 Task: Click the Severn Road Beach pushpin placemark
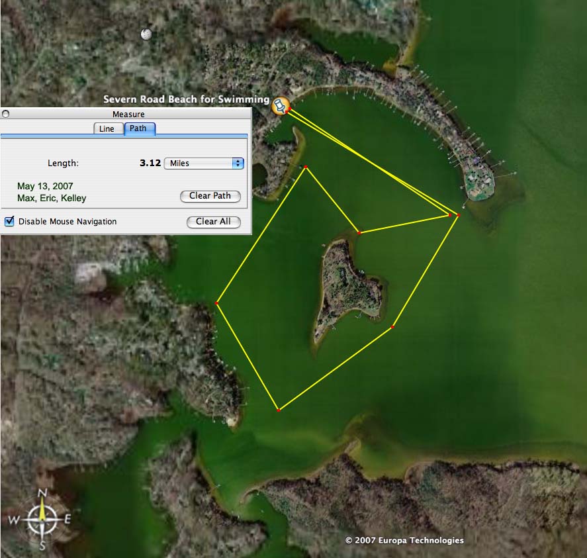[x=281, y=106]
